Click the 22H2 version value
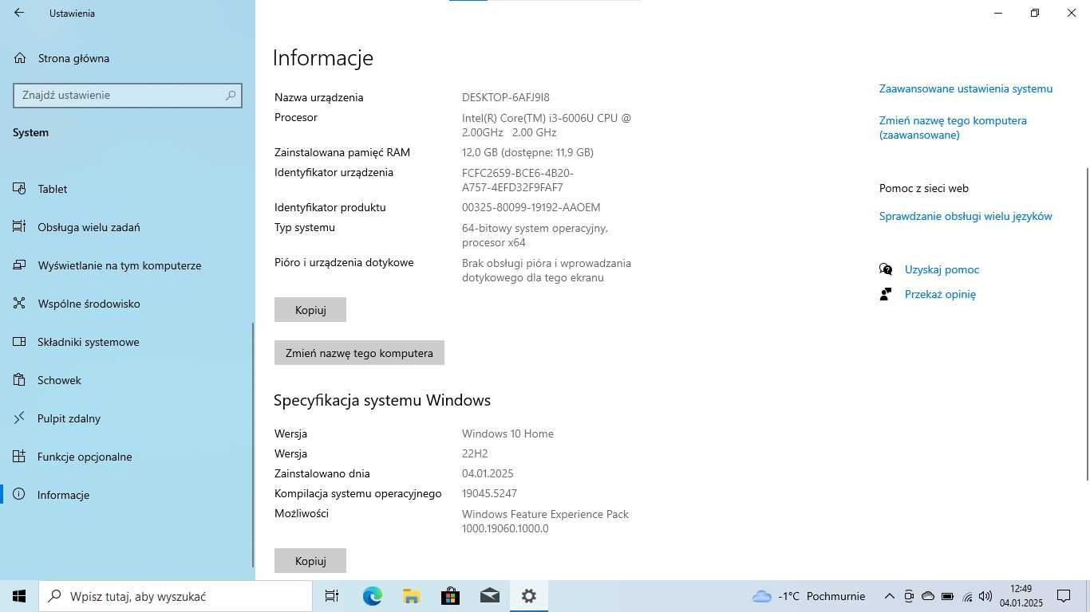1090x612 pixels. tap(475, 453)
